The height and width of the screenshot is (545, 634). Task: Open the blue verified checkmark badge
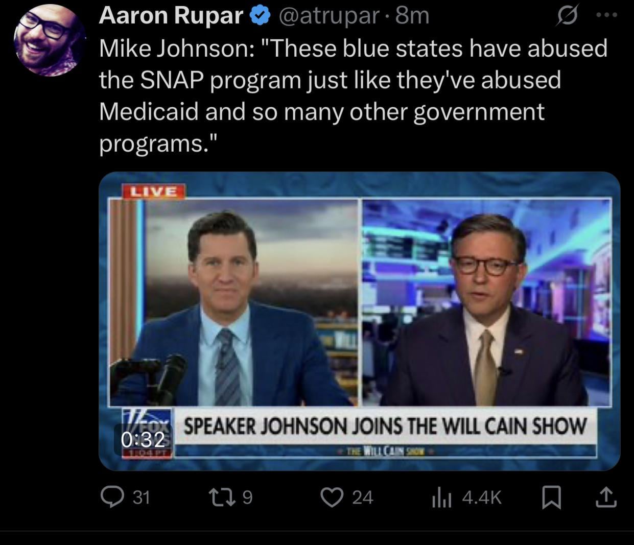[260, 16]
